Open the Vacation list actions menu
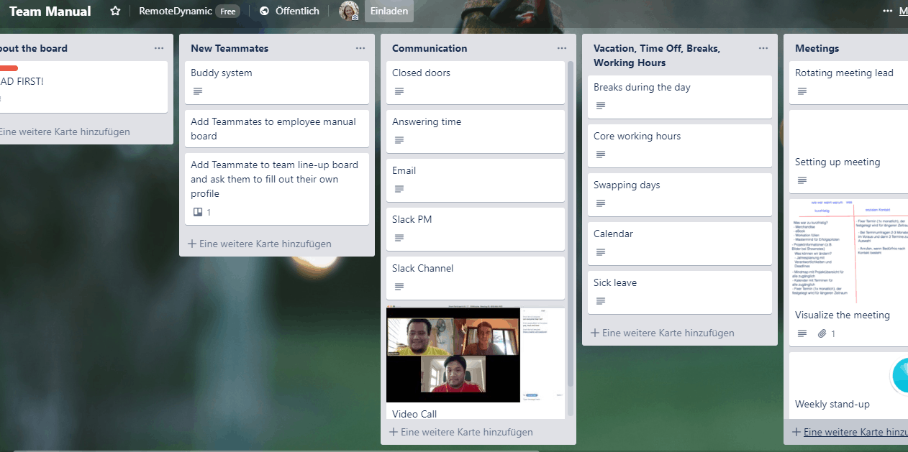This screenshot has width=908, height=452. (763, 47)
